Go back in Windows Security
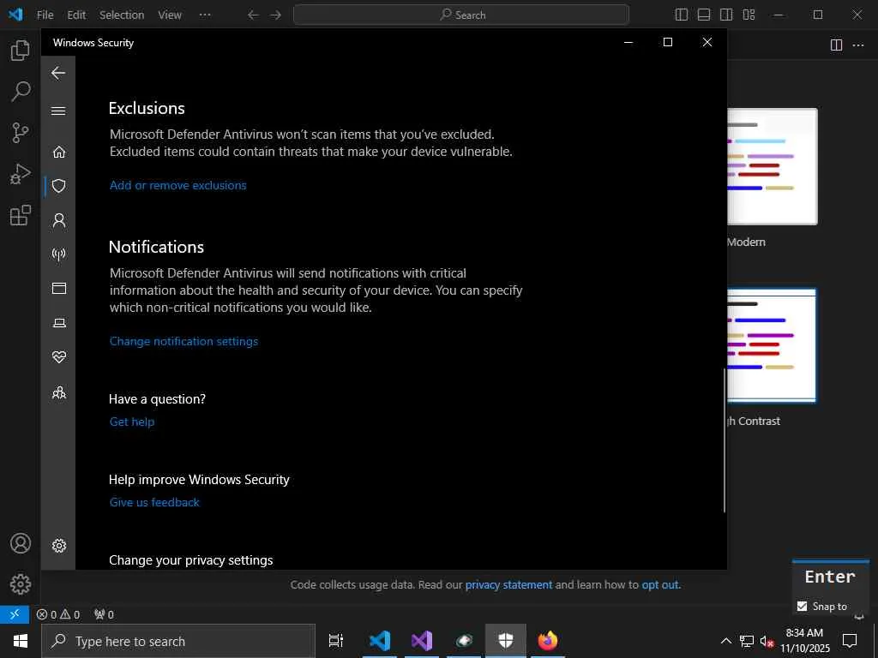 coord(58,73)
